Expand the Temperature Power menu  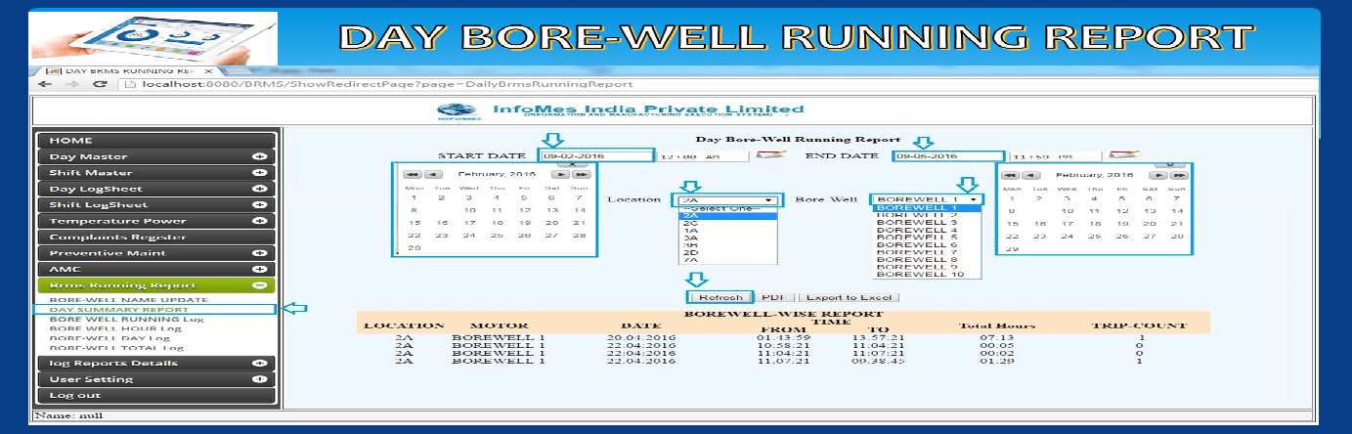[259, 221]
